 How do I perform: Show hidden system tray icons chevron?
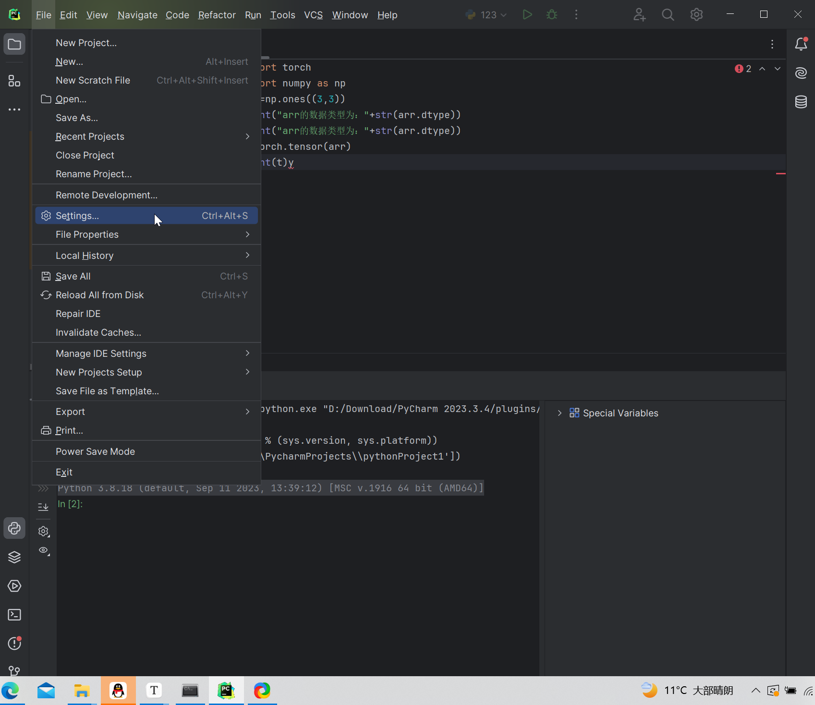[x=755, y=691]
